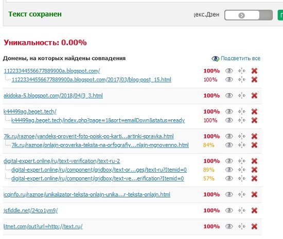Toggle the Yandex.Dzen switch
283x239 pixels.
pyautogui.click(x=249, y=15)
